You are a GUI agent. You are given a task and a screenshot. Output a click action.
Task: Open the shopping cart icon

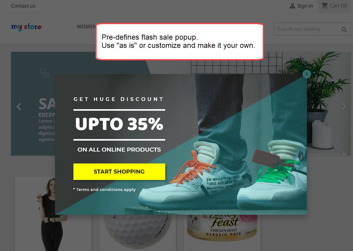(325, 5)
